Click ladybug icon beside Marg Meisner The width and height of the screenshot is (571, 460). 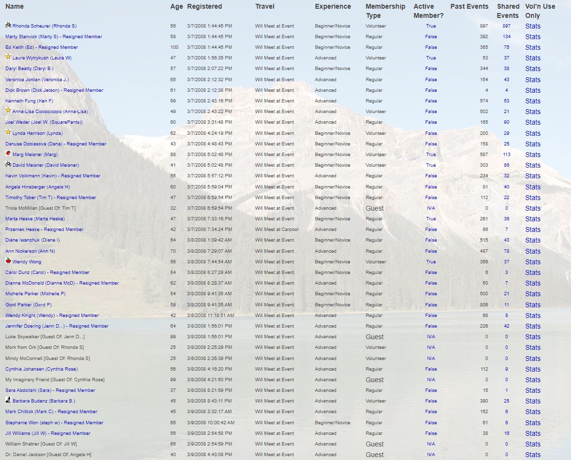(8, 154)
